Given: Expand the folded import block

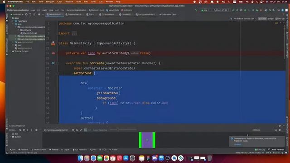Looking at the screenshot, I should (74, 34).
